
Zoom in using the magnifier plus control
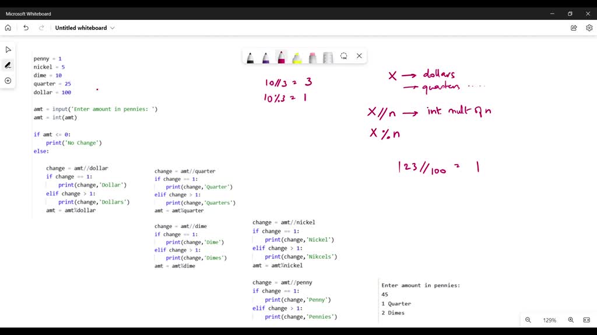tap(571, 320)
